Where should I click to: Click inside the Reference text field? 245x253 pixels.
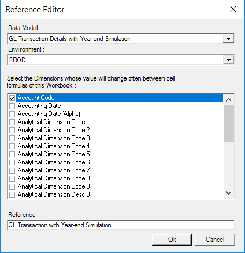(121, 225)
